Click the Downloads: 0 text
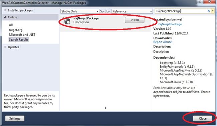Screen dimensions: 217x126 163,38
